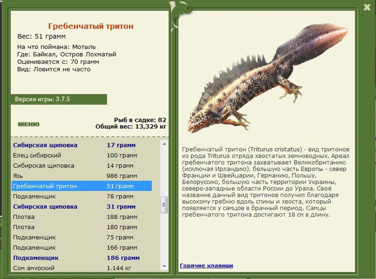Image resolution: width=376 pixels, height=279 pixels.
Task: Click Общий вес: 13,329 кг total
Action: coord(131,126)
